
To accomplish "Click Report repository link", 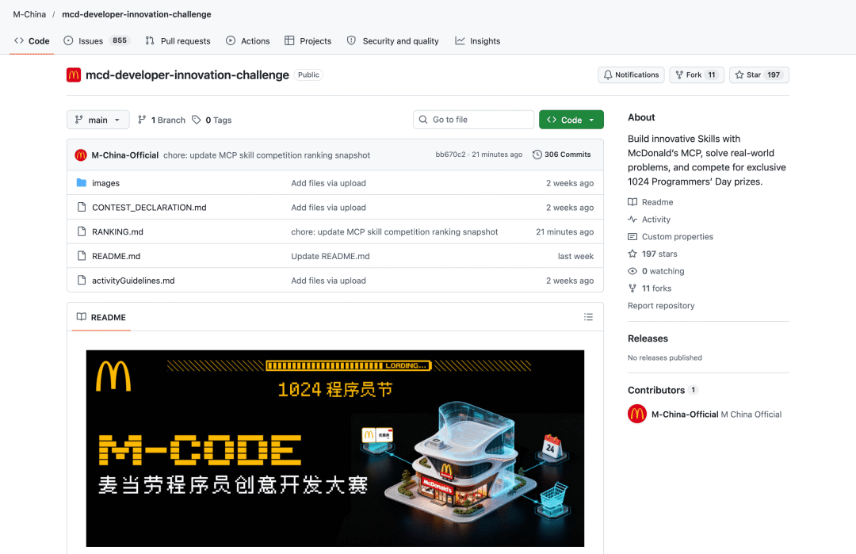I will click(x=661, y=306).
